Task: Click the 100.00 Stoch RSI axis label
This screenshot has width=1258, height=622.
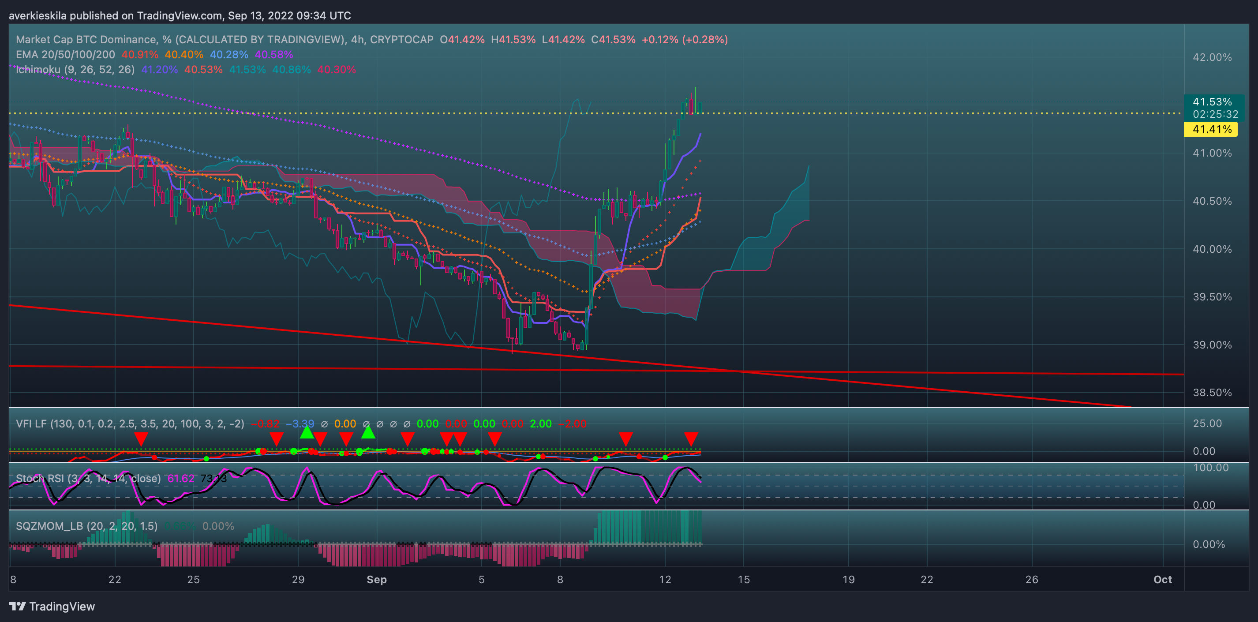Action: (x=1211, y=468)
